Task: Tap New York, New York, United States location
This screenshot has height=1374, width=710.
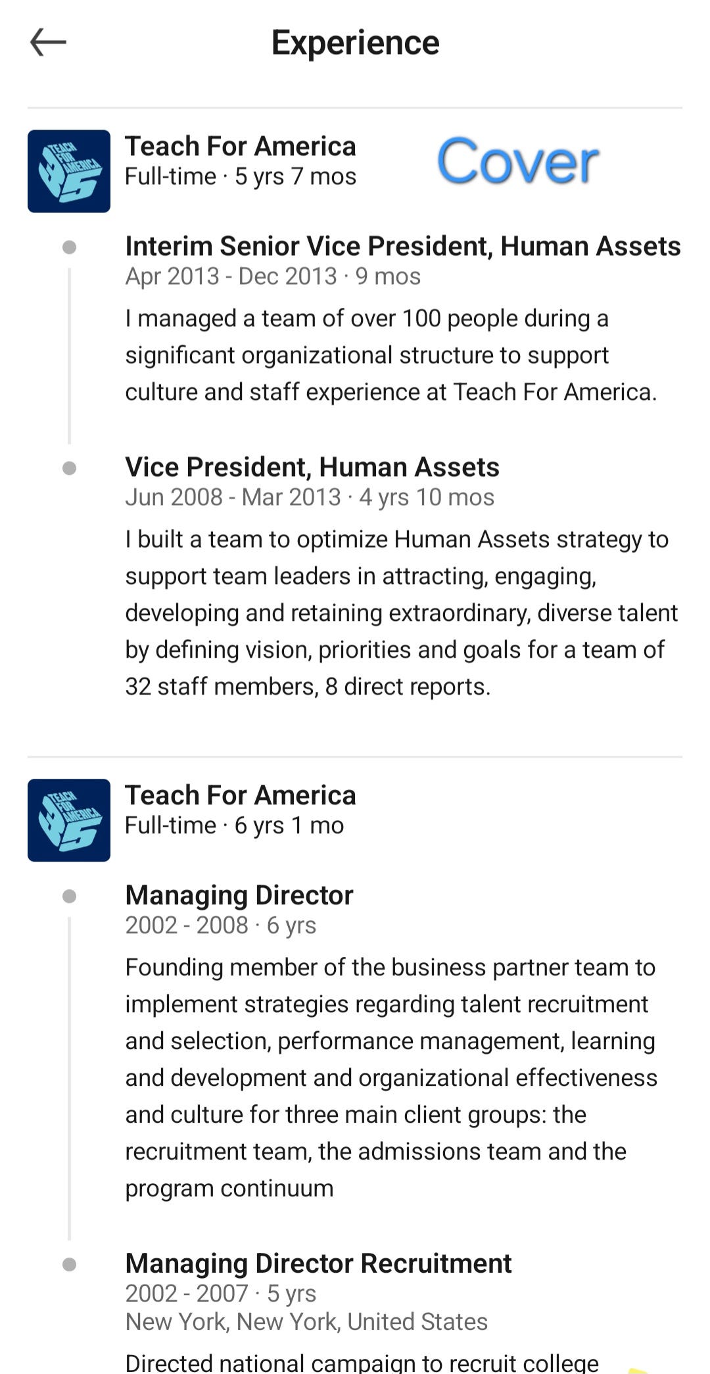Action: click(306, 1321)
